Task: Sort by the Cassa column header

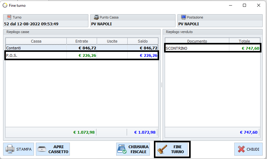Action: tap(36, 41)
